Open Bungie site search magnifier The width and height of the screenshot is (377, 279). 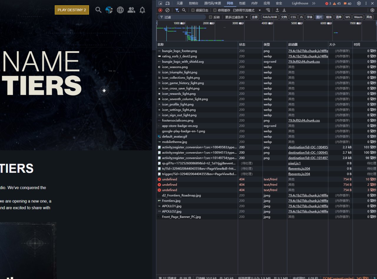[98, 10]
